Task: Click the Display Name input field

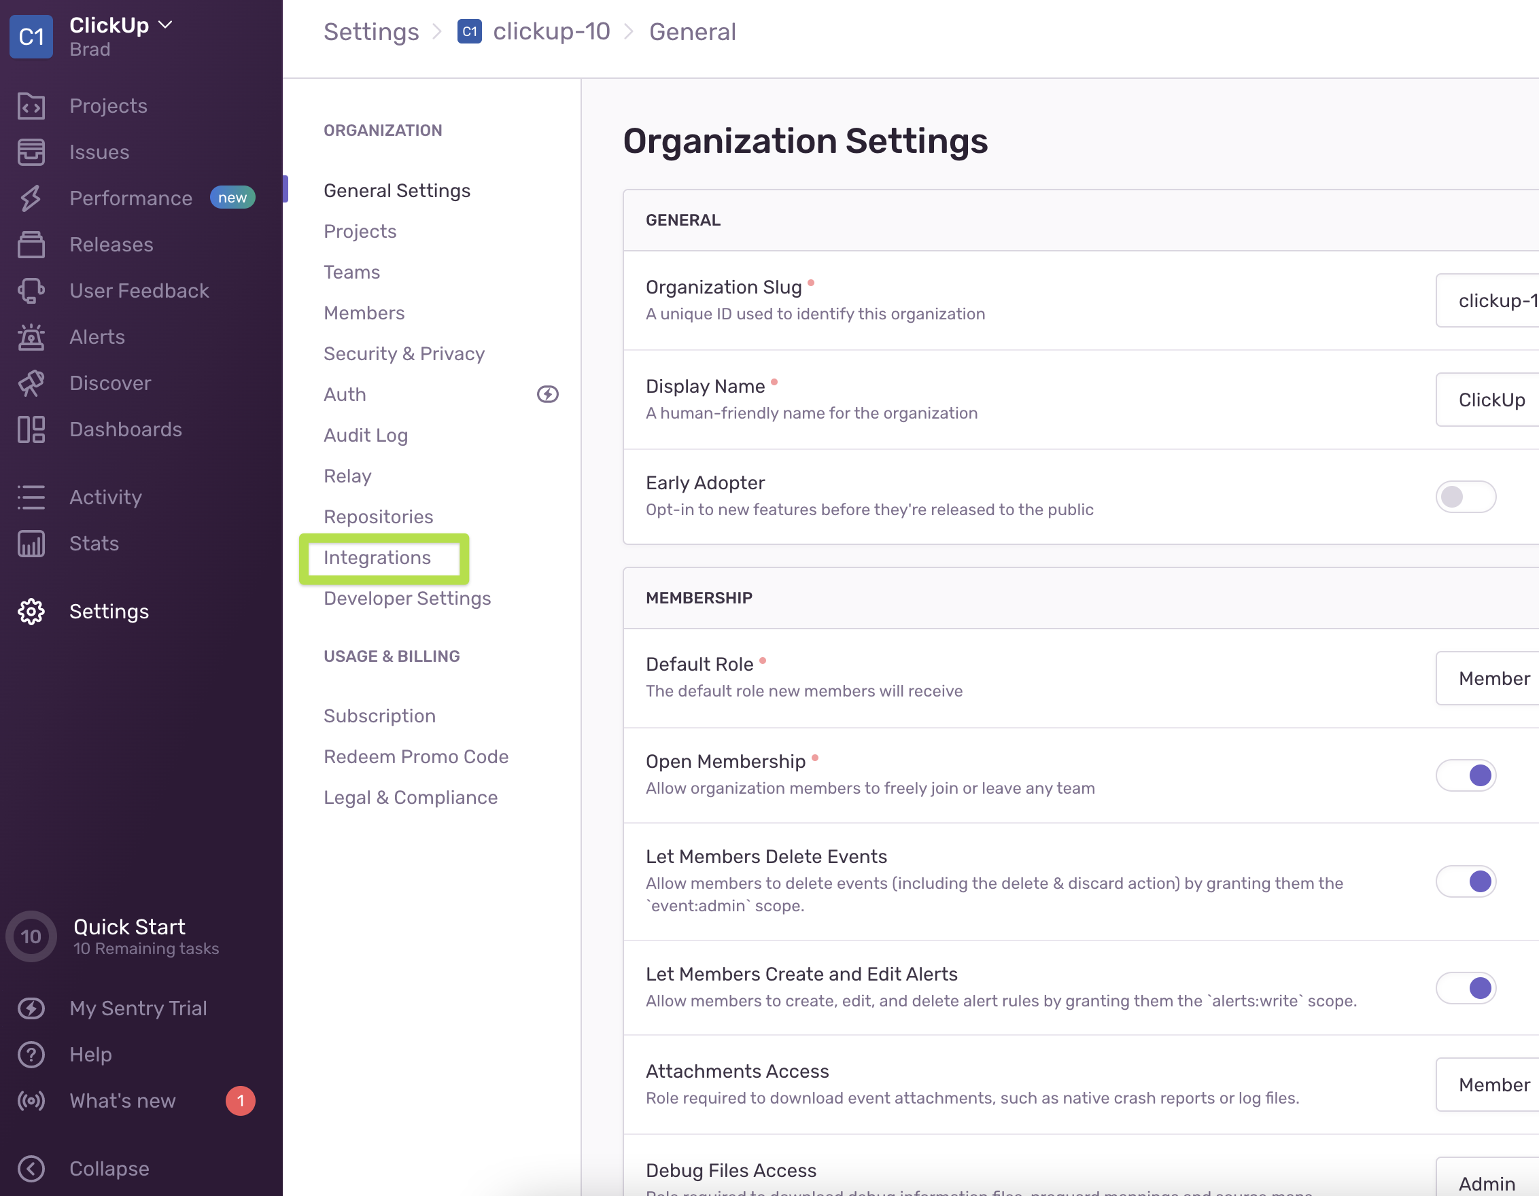Action: [x=1487, y=400]
